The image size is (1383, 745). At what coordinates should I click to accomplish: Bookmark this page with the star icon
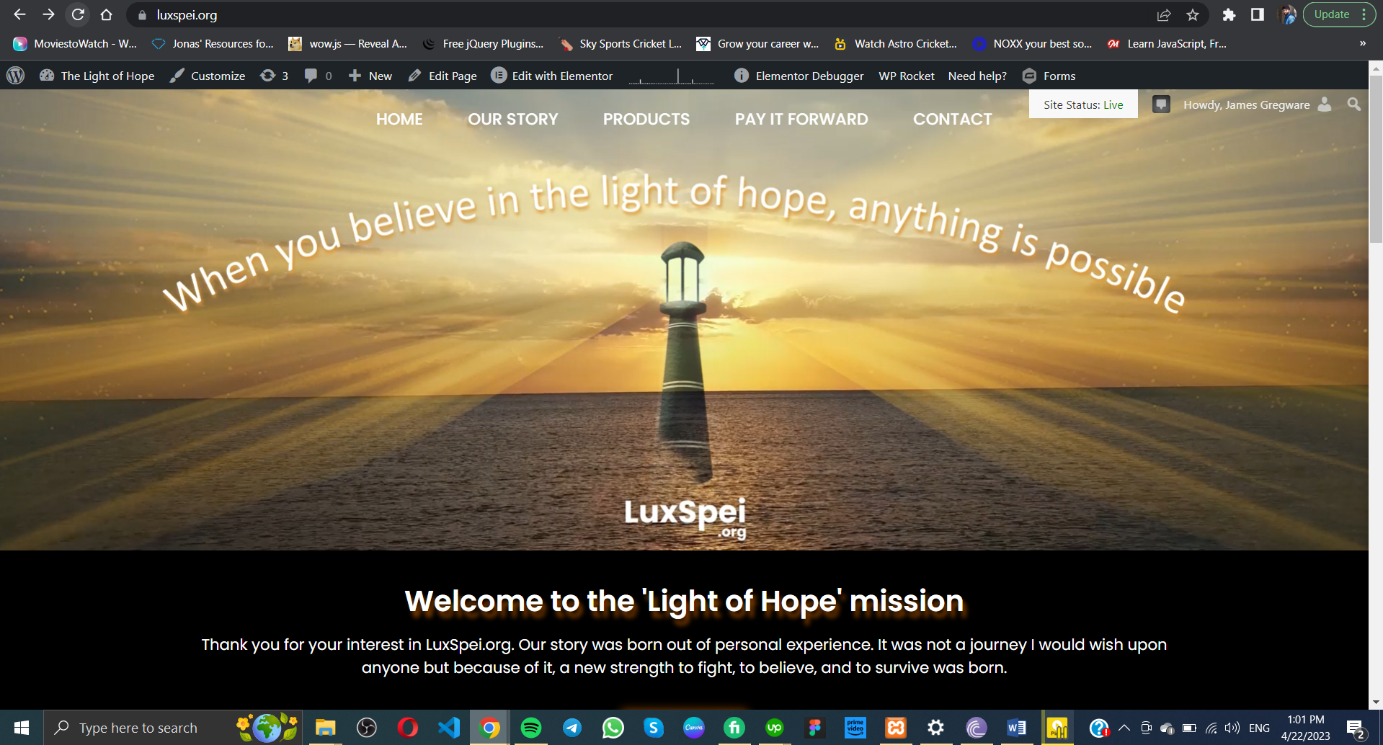[x=1193, y=15]
